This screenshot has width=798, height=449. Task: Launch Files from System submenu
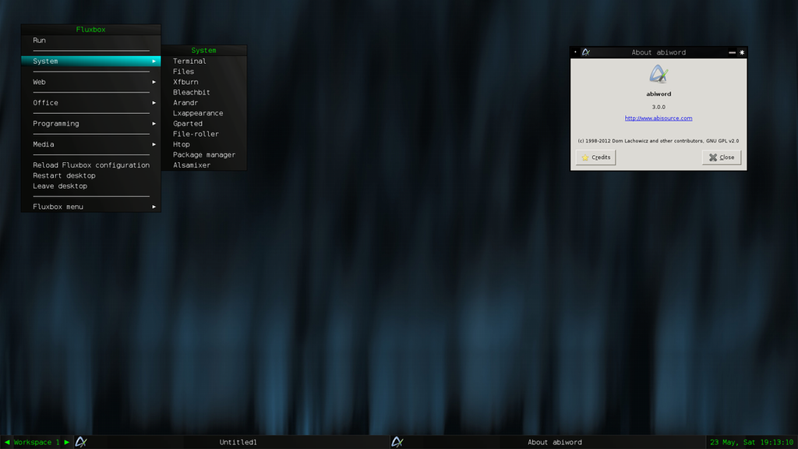pos(204,72)
